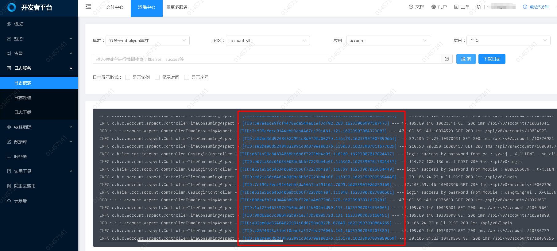The image size is (557, 251).
Task: Open the 分区 account-ylh dropdown
Action: (x=268, y=41)
